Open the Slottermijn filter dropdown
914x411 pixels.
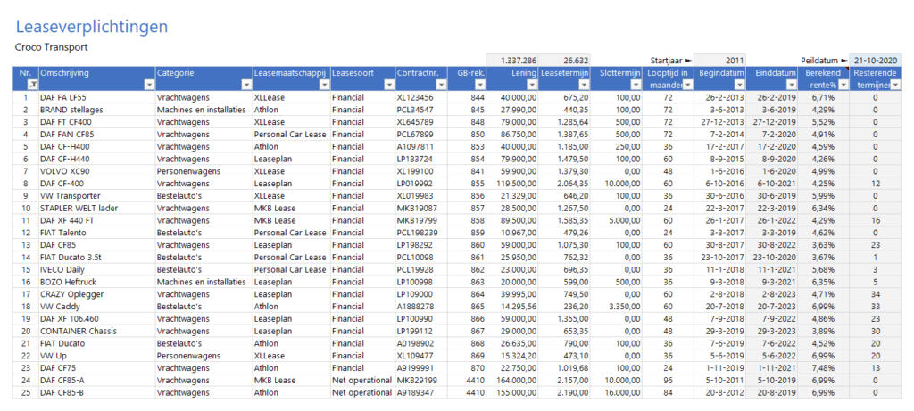pyautogui.click(x=636, y=84)
